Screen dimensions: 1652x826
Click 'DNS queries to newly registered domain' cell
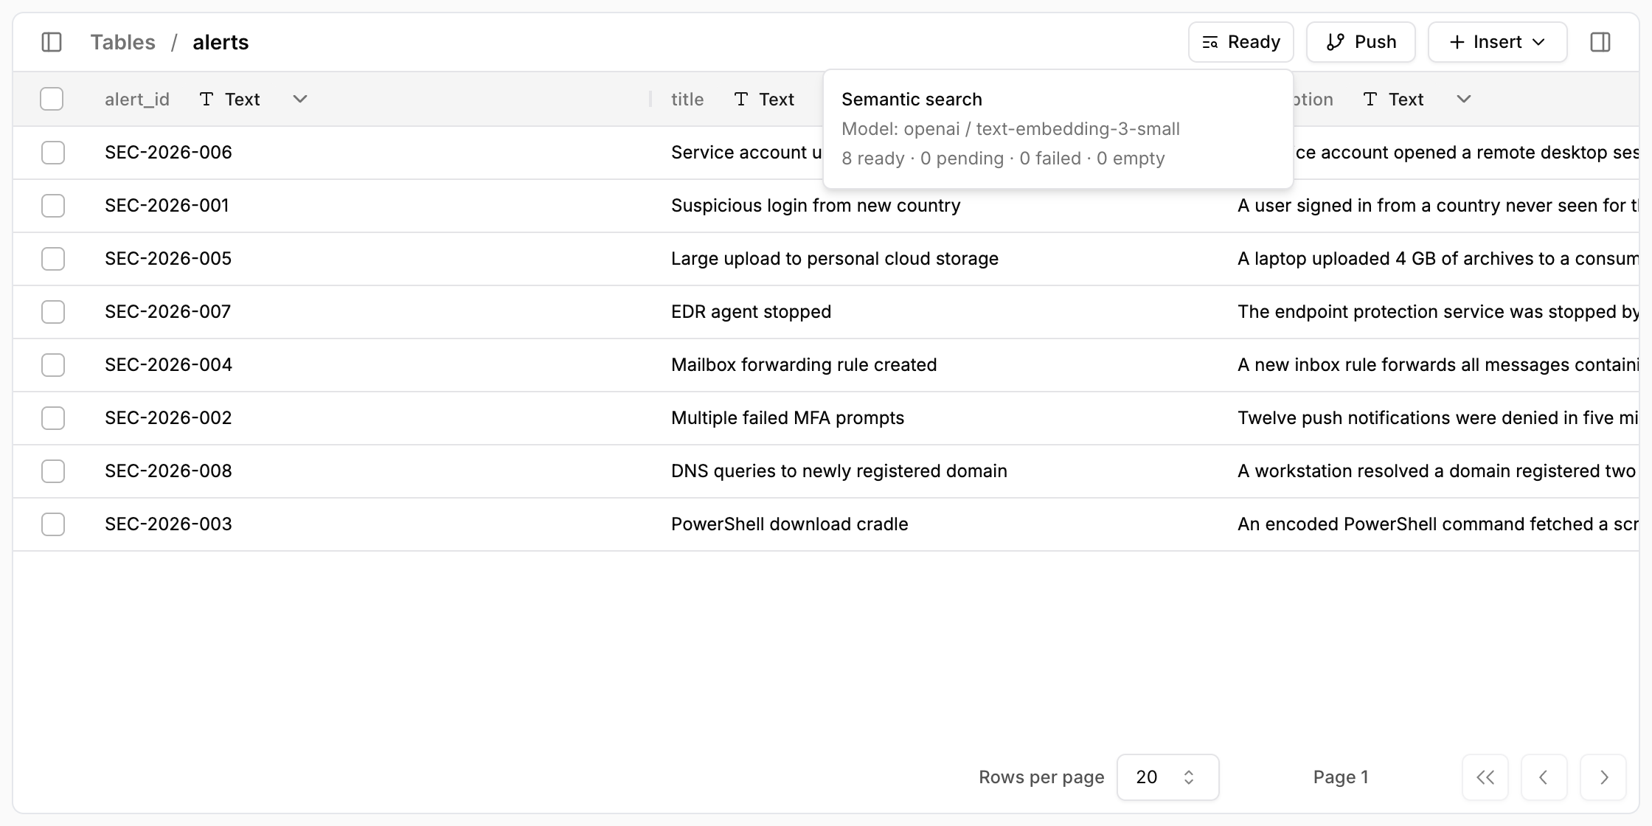pyautogui.click(x=839, y=471)
